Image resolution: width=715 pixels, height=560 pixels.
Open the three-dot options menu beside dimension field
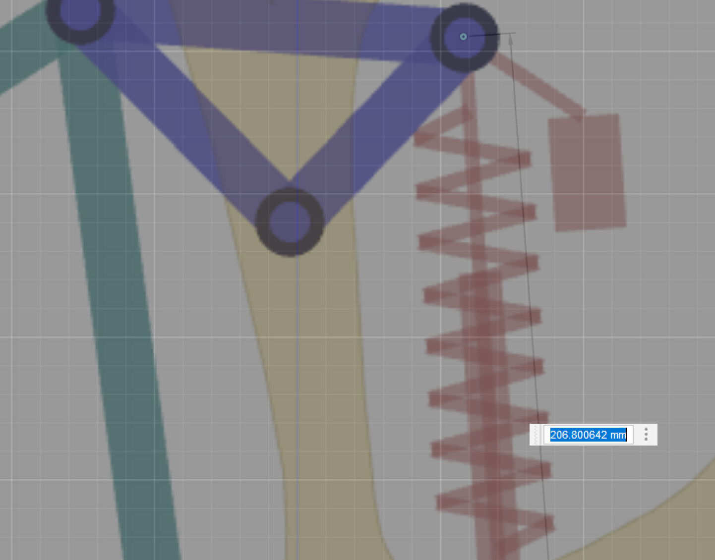646,435
